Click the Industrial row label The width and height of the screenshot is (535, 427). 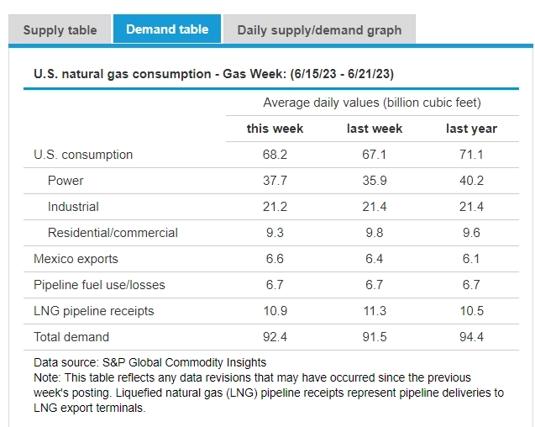[x=73, y=207]
